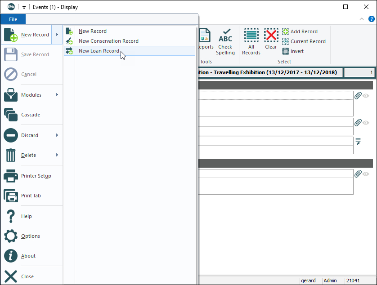
Task: Toggle the eye icon beside second field
Action: pyautogui.click(x=366, y=123)
